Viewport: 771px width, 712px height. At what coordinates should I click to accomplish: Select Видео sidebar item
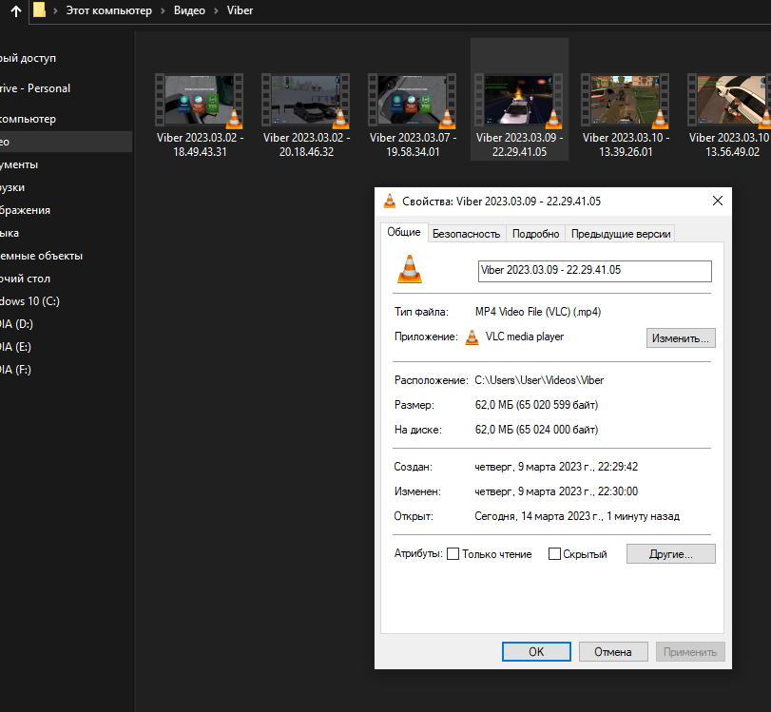point(66,142)
